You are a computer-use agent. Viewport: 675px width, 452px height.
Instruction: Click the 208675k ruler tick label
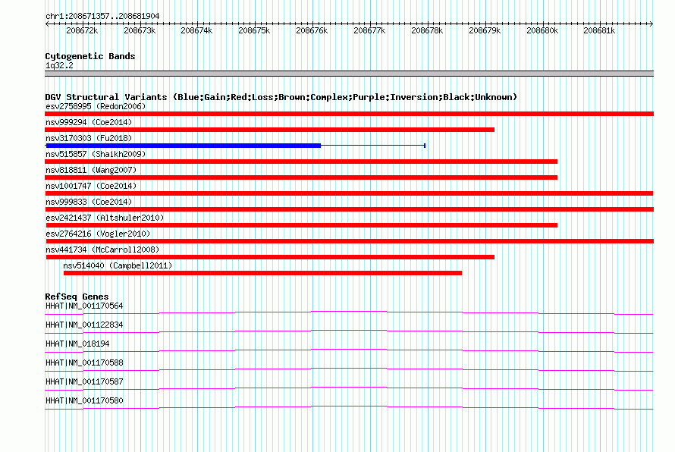[x=254, y=30]
